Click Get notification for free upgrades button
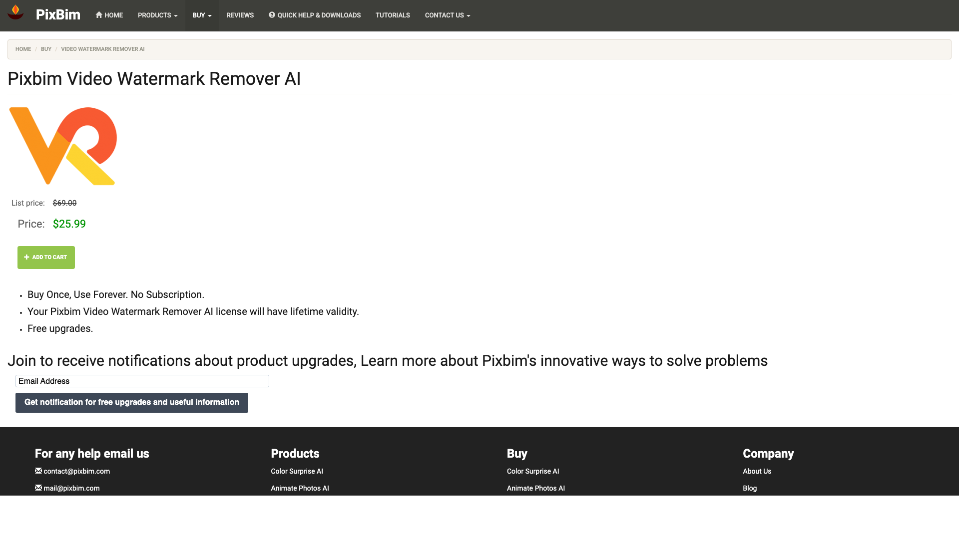The height and width of the screenshot is (539, 959). (132, 403)
